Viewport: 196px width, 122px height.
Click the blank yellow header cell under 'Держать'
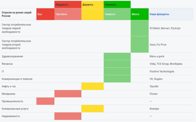92,14
